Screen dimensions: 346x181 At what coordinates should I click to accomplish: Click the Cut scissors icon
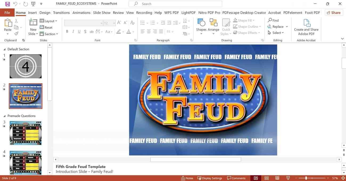pyautogui.click(x=16, y=21)
